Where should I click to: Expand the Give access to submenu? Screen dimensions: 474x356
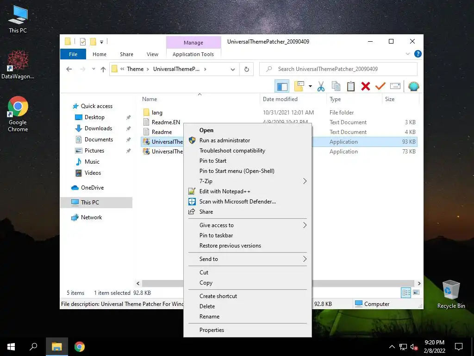point(248,225)
